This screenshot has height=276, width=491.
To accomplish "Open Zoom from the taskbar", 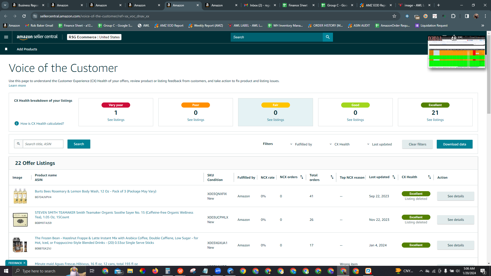I will (218, 271).
